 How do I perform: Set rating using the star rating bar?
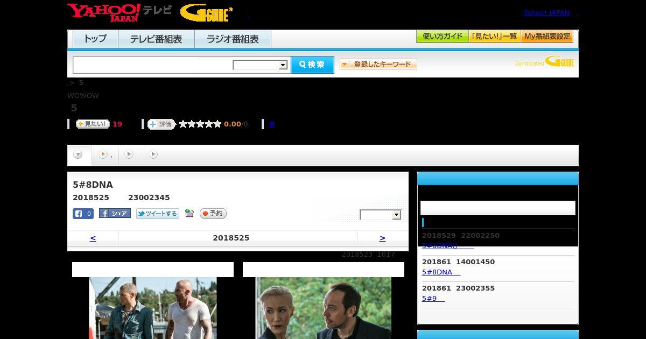click(x=200, y=124)
